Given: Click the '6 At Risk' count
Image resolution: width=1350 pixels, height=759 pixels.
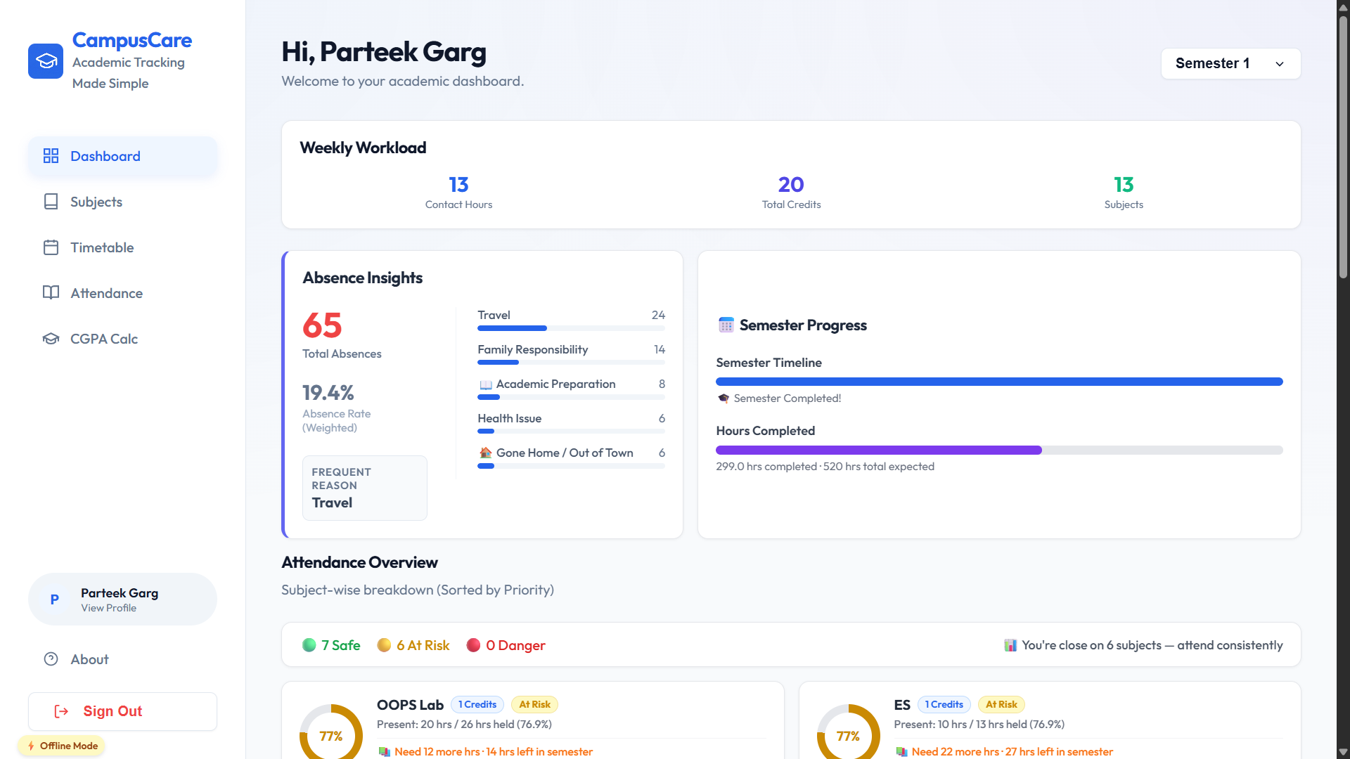Looking at the screenshot, I should coord(423,645).
